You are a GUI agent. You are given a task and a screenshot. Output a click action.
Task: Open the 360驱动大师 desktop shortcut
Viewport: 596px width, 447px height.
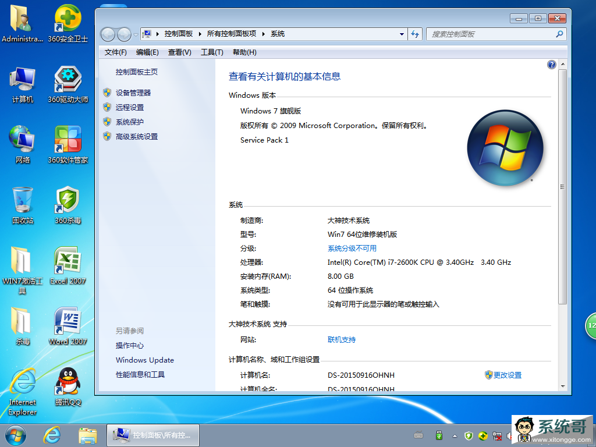coord(68,84)
